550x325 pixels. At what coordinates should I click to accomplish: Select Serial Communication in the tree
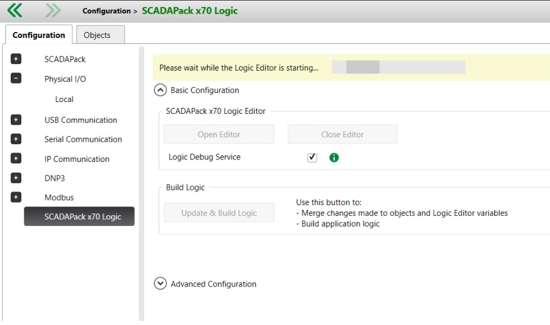(83, 139)
